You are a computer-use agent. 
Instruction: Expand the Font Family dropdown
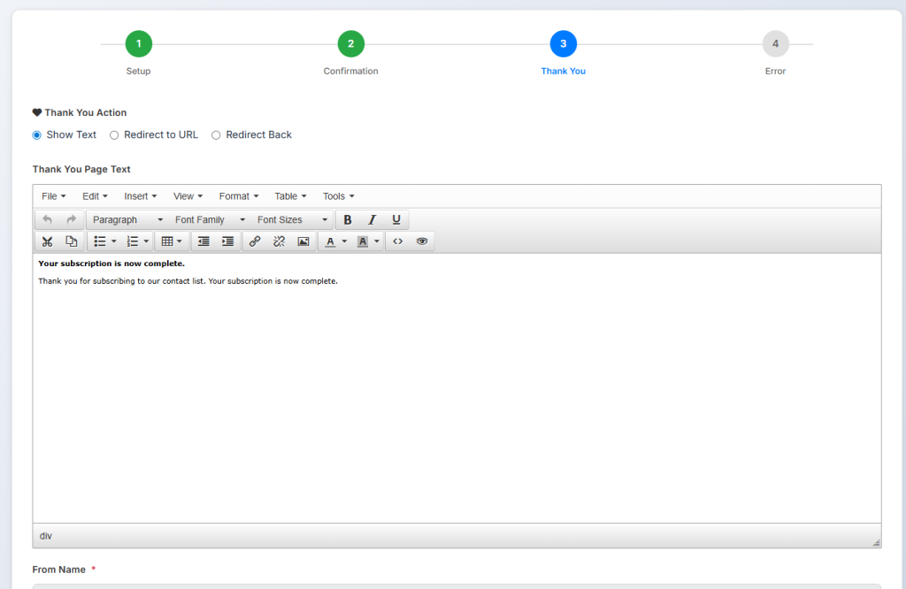click(x=210, y=220)
